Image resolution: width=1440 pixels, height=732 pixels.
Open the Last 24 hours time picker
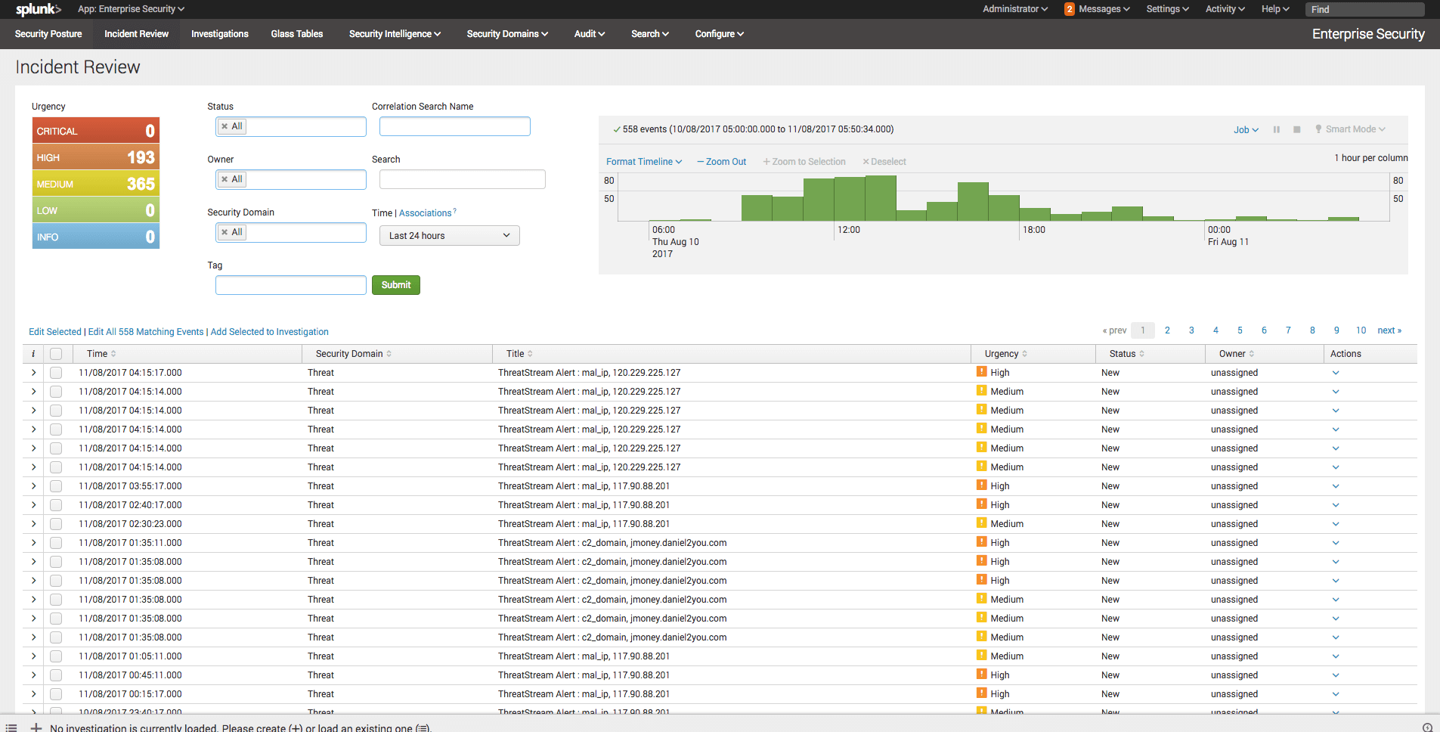click(x=449, y=235)
